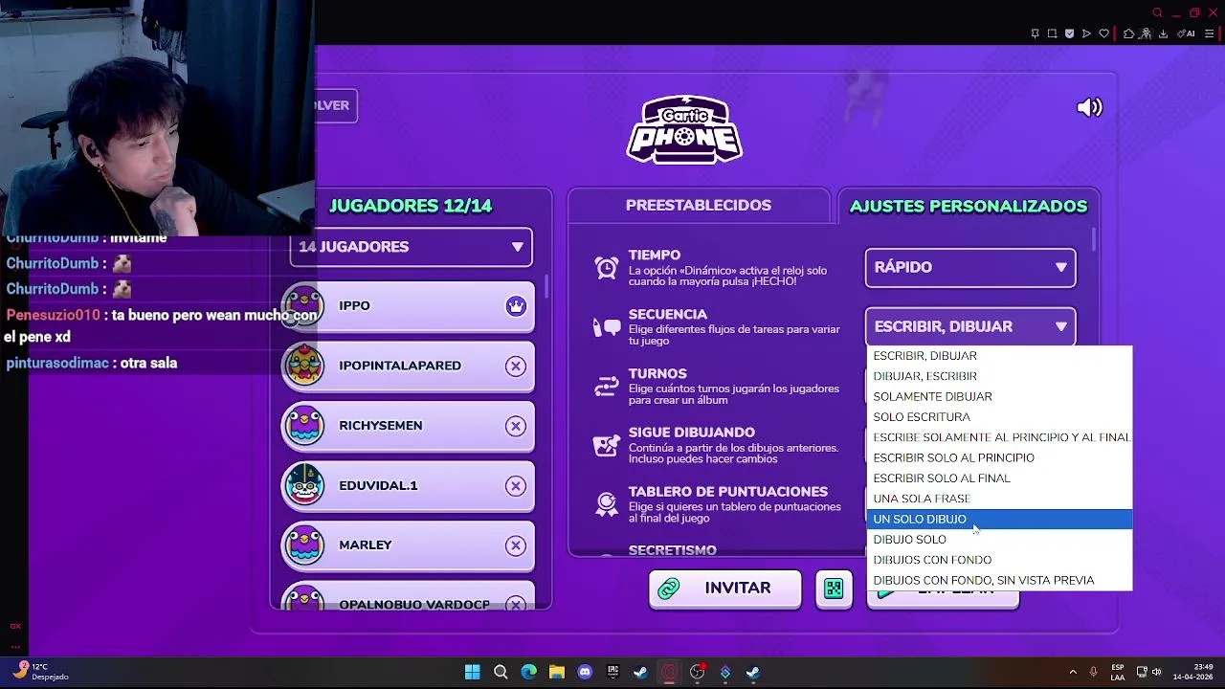Click IPPO's avatar in the player list

[x=304, y=306]
